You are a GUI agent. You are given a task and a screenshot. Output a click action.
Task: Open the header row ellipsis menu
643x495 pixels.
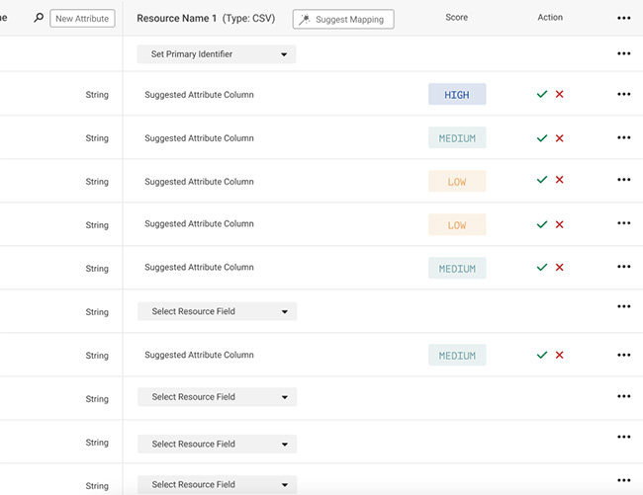(624, 18)
